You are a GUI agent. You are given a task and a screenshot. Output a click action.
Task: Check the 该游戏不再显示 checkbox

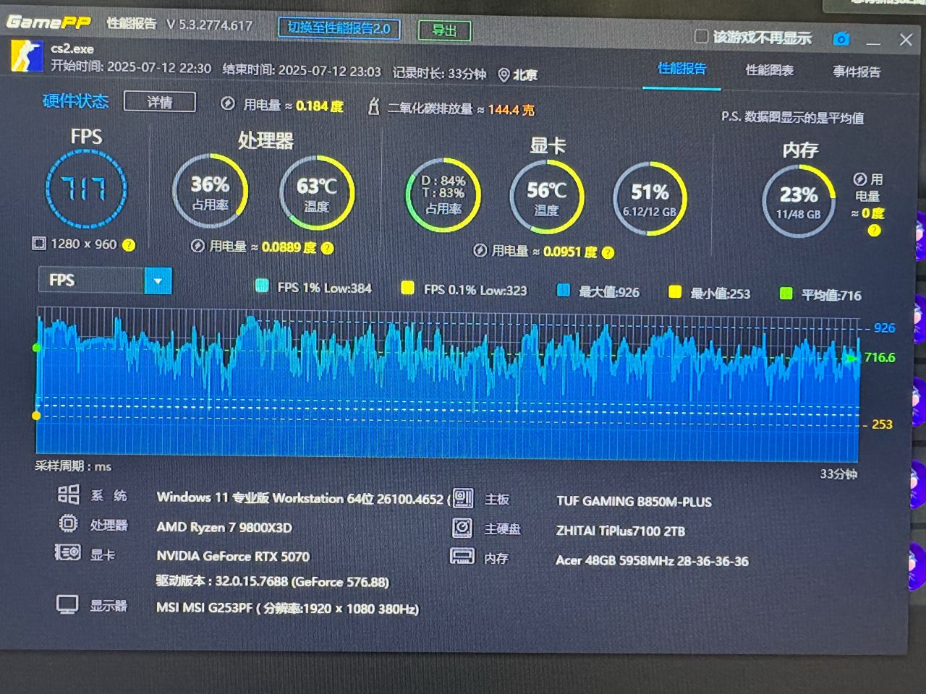pyautogui.click(x=700, y=36)
